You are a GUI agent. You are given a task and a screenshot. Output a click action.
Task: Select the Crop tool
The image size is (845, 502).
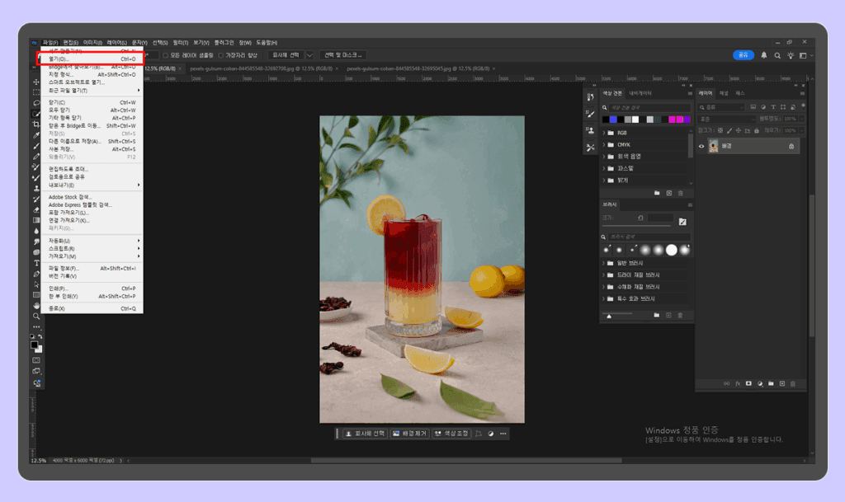pos(36,124)
